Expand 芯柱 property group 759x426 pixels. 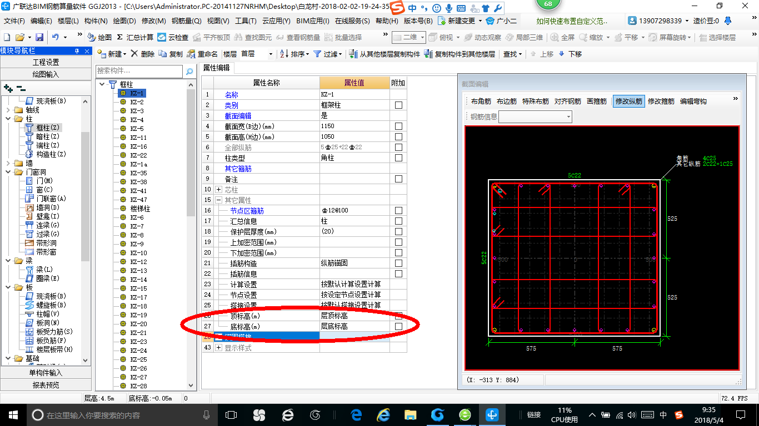pos(219,190)
